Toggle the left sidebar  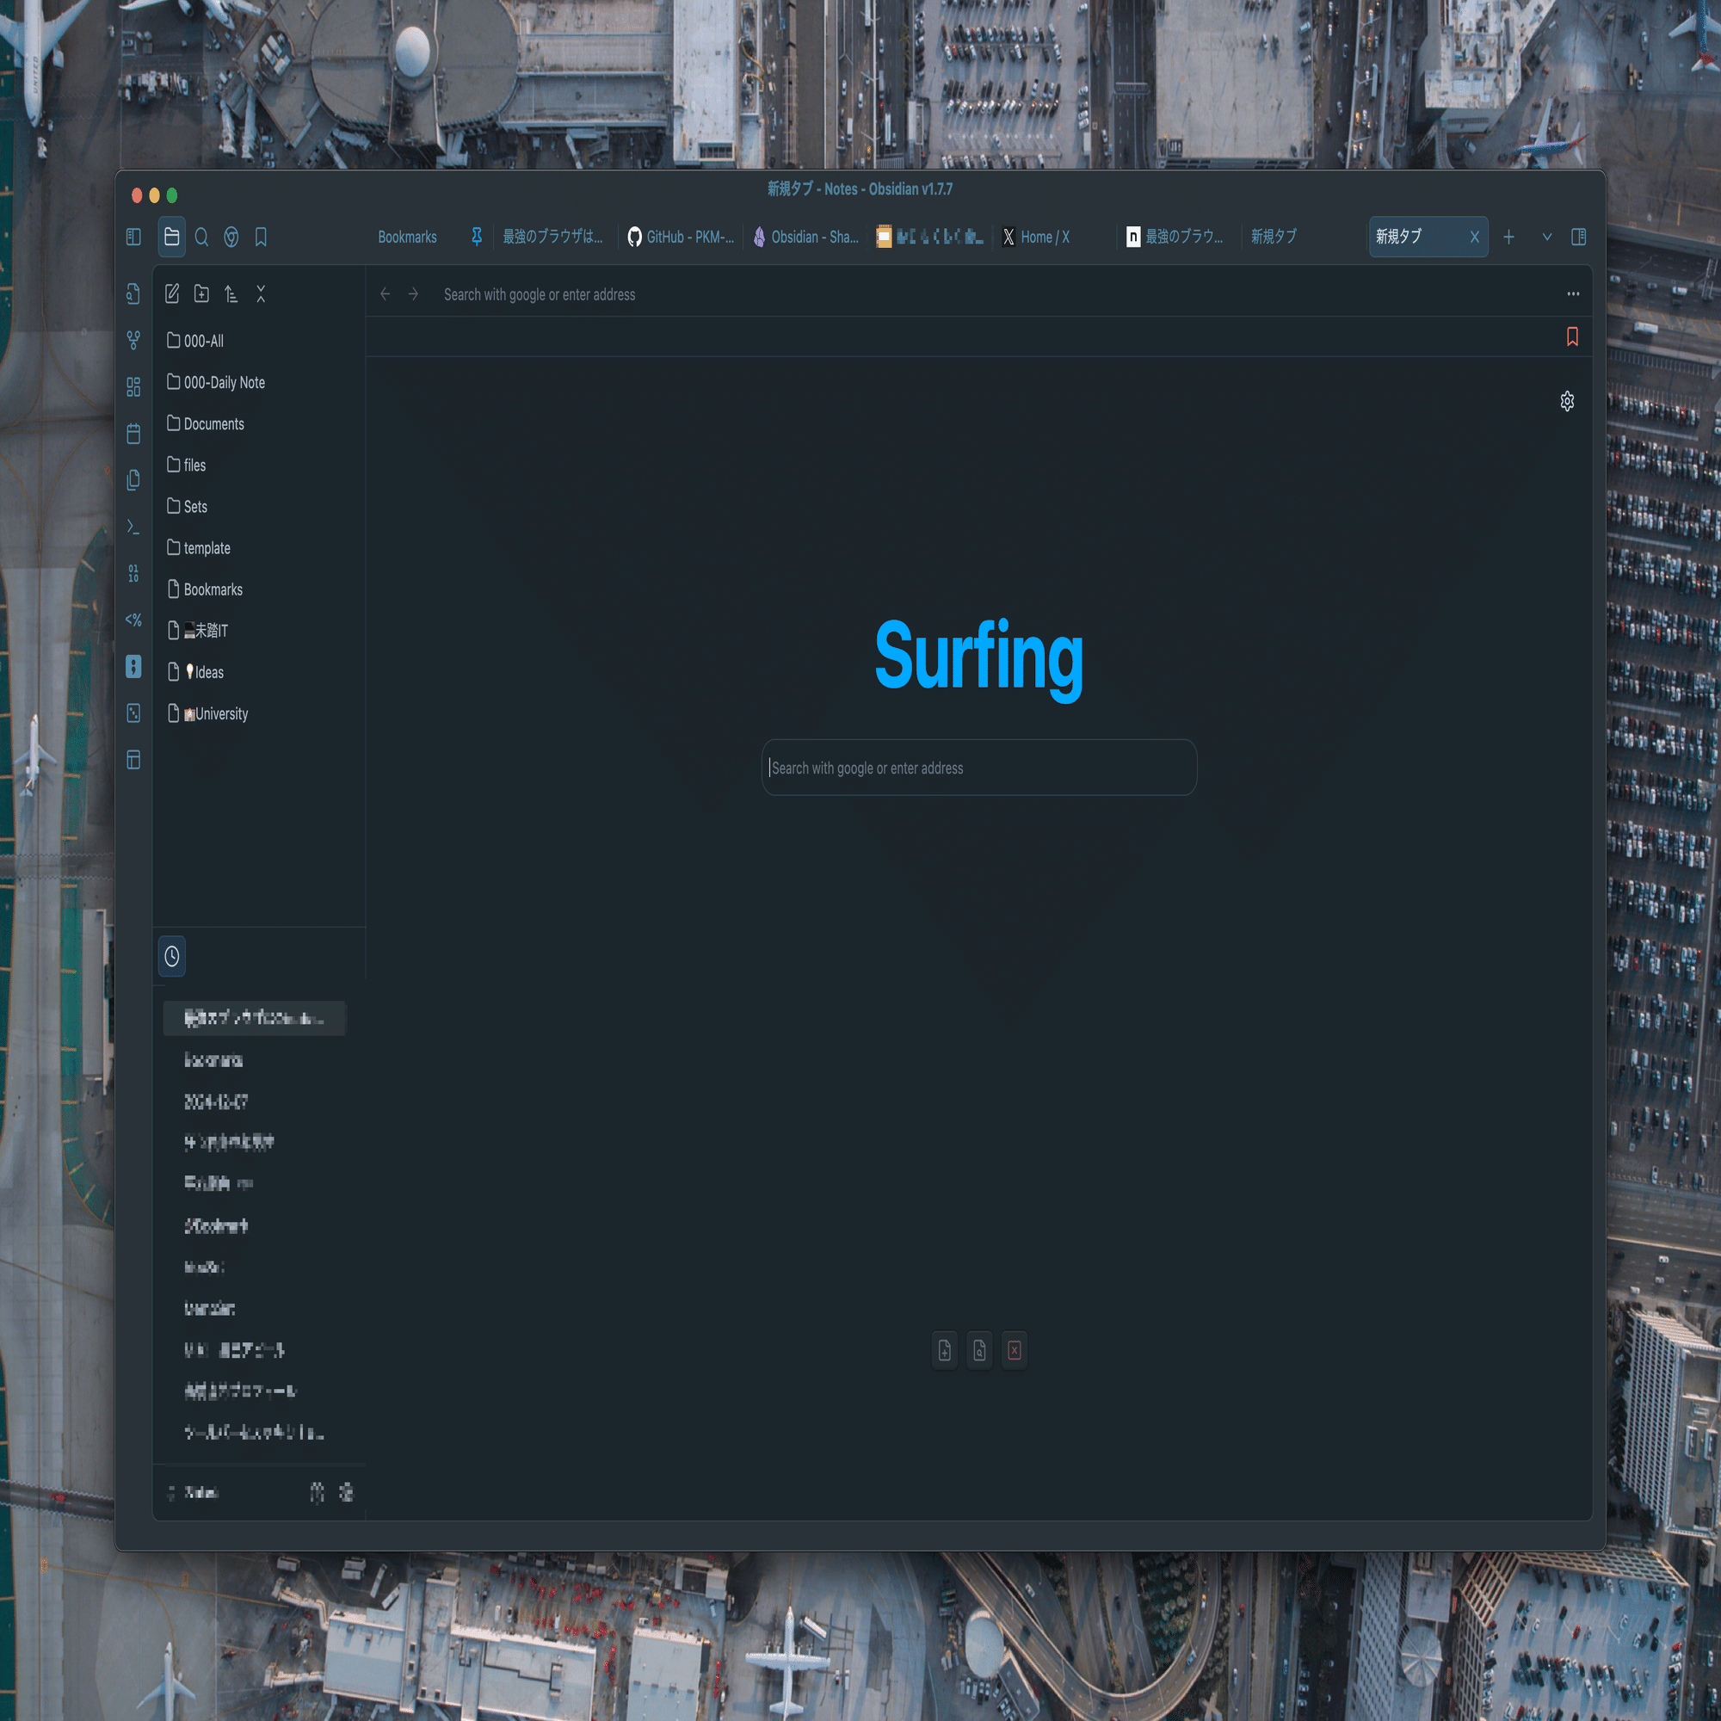(133, 237)
